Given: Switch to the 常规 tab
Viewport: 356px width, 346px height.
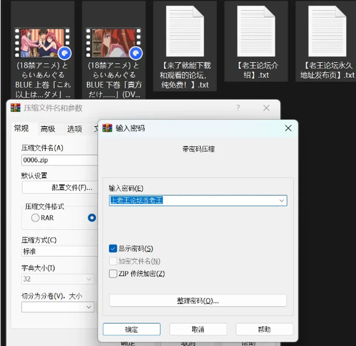Looking at the screenshot, I should click(22, 129).
